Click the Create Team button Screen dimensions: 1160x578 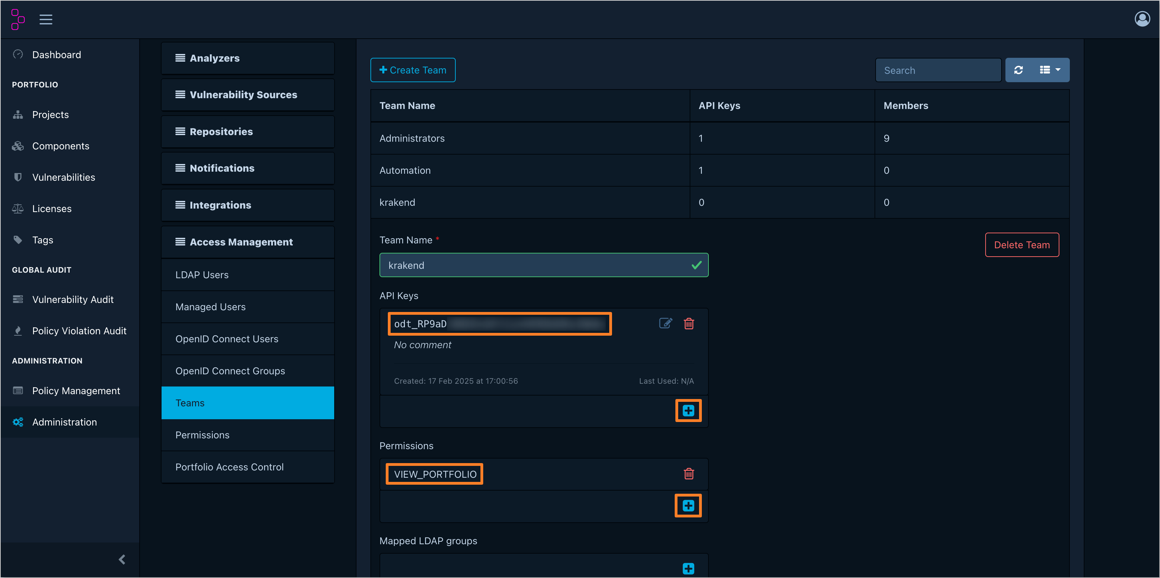point(413,70)
